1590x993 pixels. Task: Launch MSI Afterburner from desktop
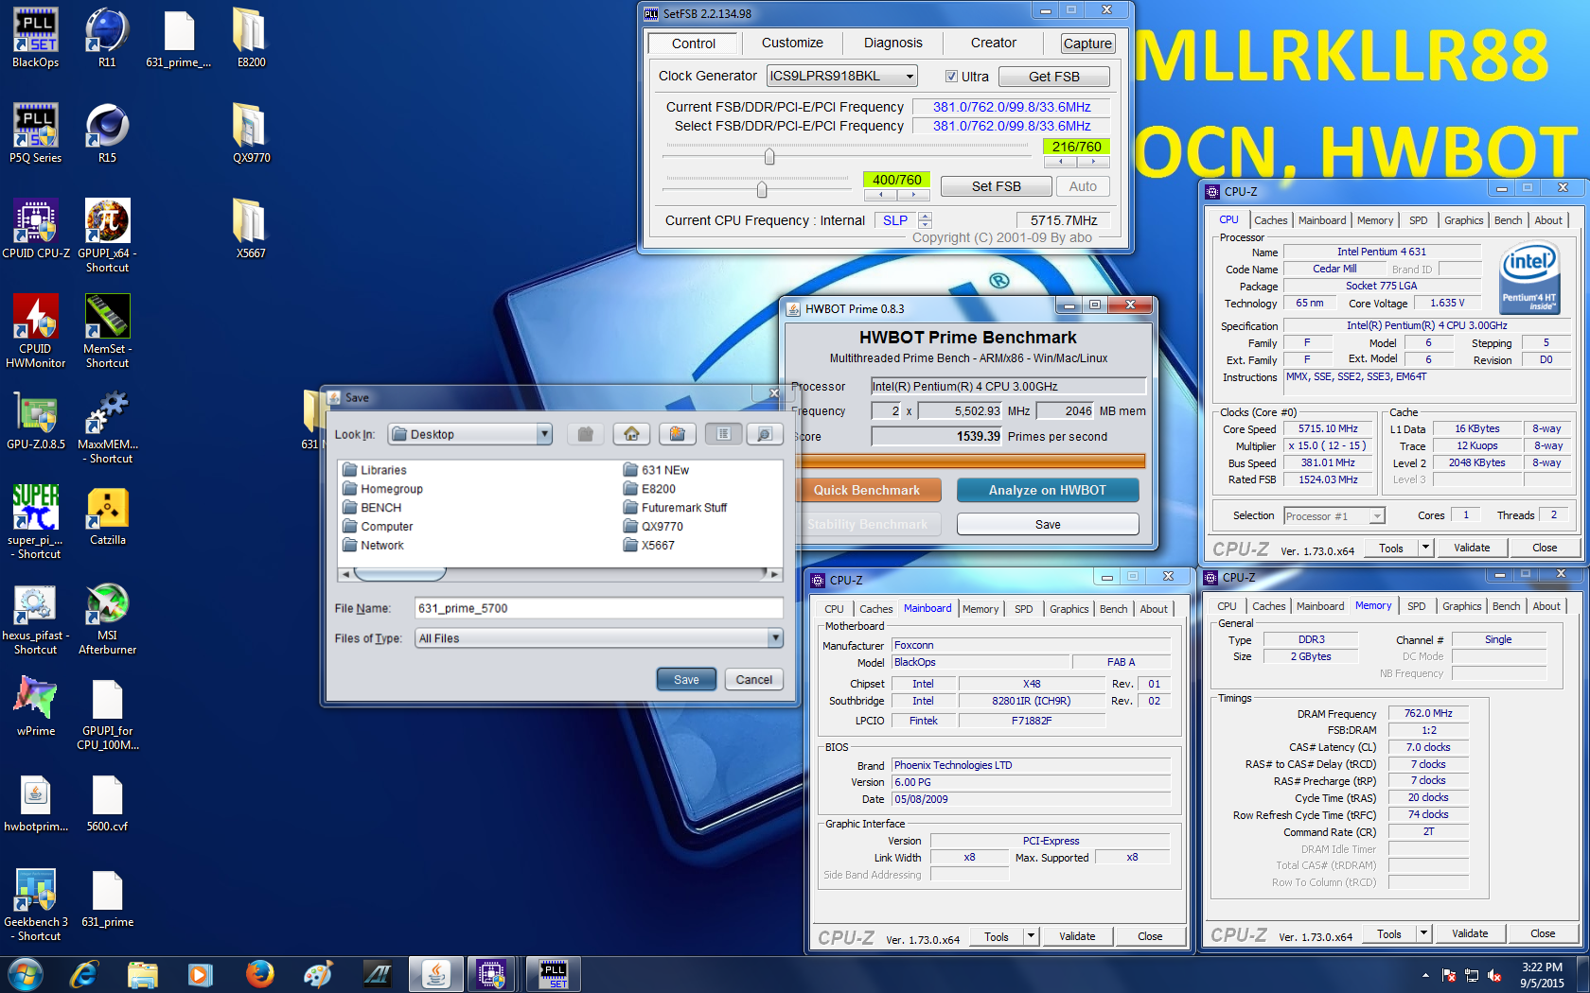coord(107,618)
